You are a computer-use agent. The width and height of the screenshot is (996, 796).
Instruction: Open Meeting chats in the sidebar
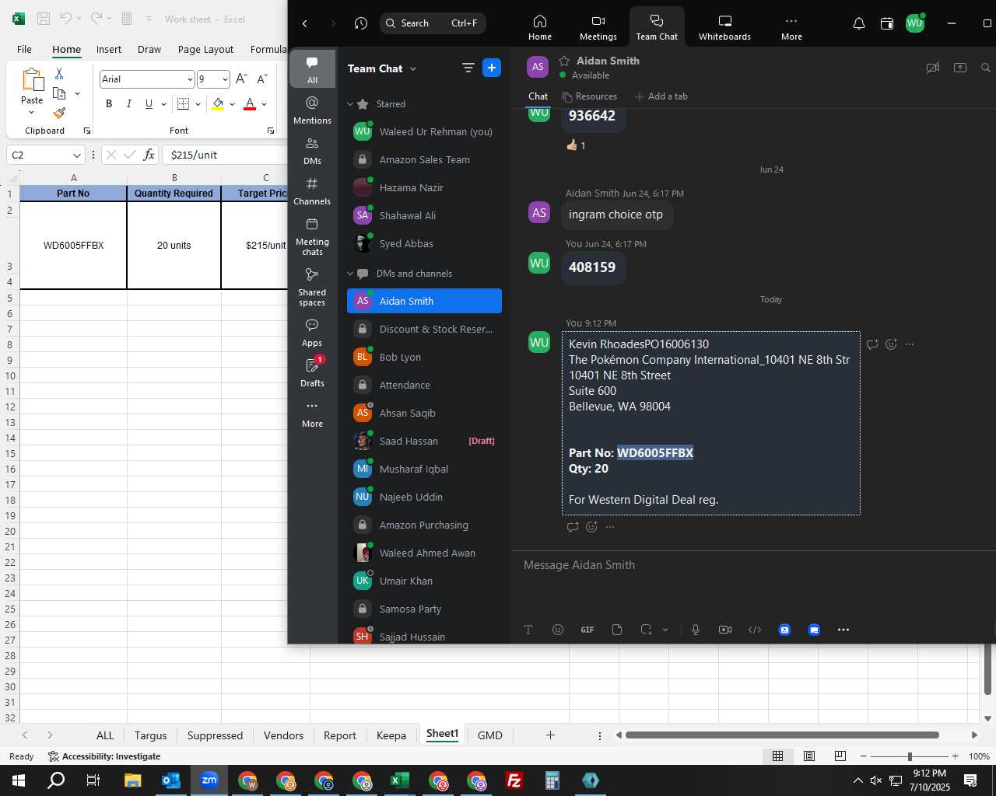[312, 236]
